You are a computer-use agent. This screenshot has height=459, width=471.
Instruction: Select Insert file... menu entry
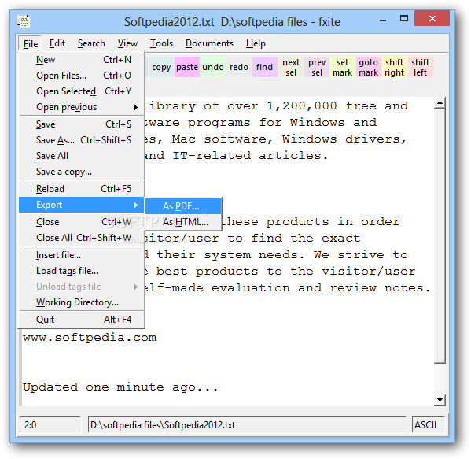pos(82,255)
